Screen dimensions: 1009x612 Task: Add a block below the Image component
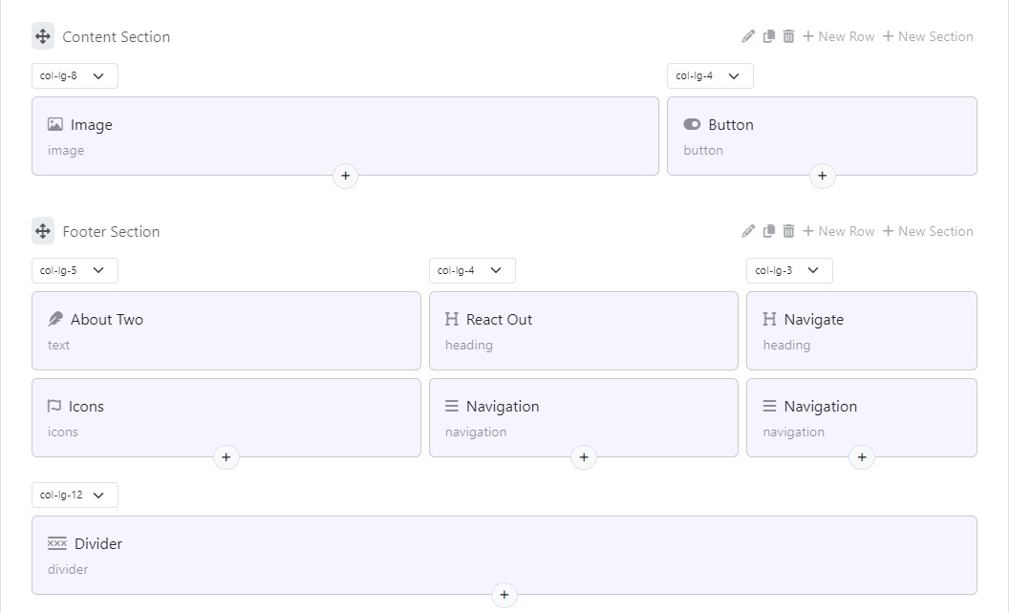(346, 176)
